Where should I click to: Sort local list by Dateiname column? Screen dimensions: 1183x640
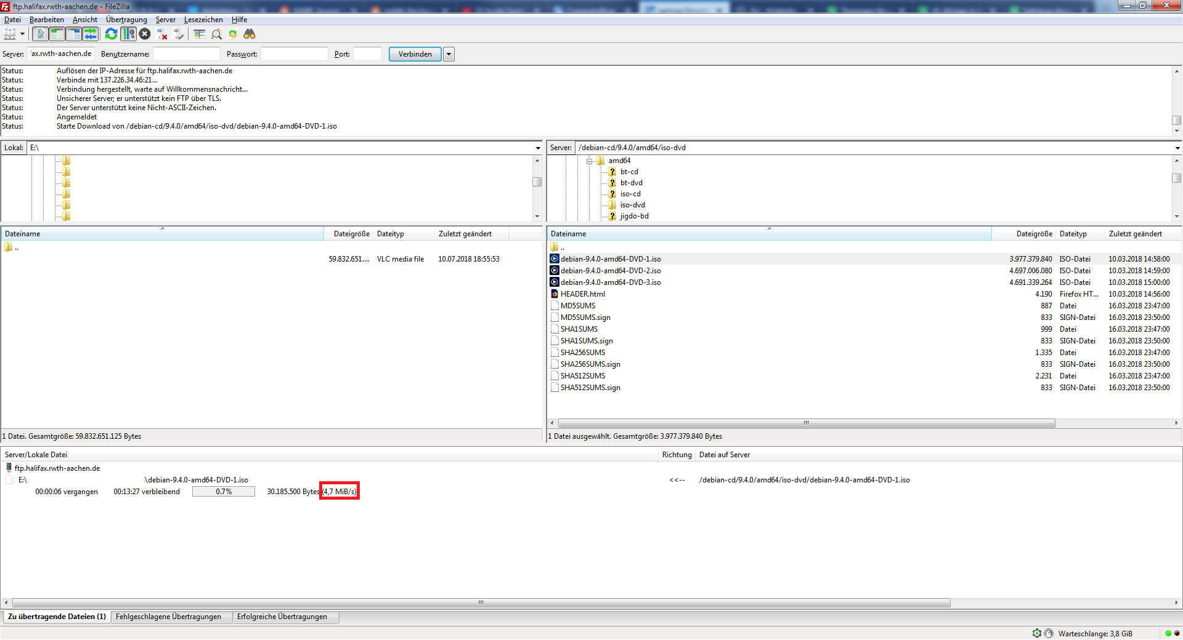163,234
